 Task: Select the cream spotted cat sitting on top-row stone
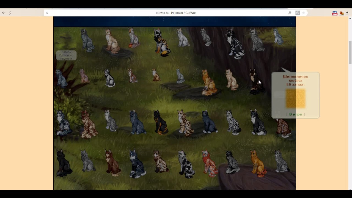coord(112,41)
